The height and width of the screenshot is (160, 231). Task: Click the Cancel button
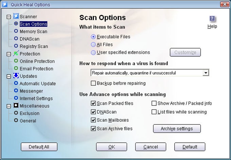(x=150, y=147)
